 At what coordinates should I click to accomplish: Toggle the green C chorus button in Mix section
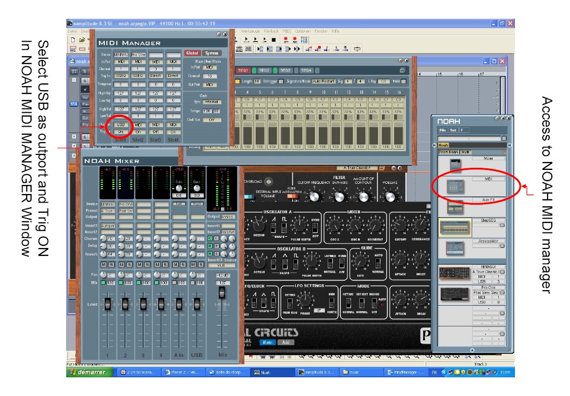[210, 238]
